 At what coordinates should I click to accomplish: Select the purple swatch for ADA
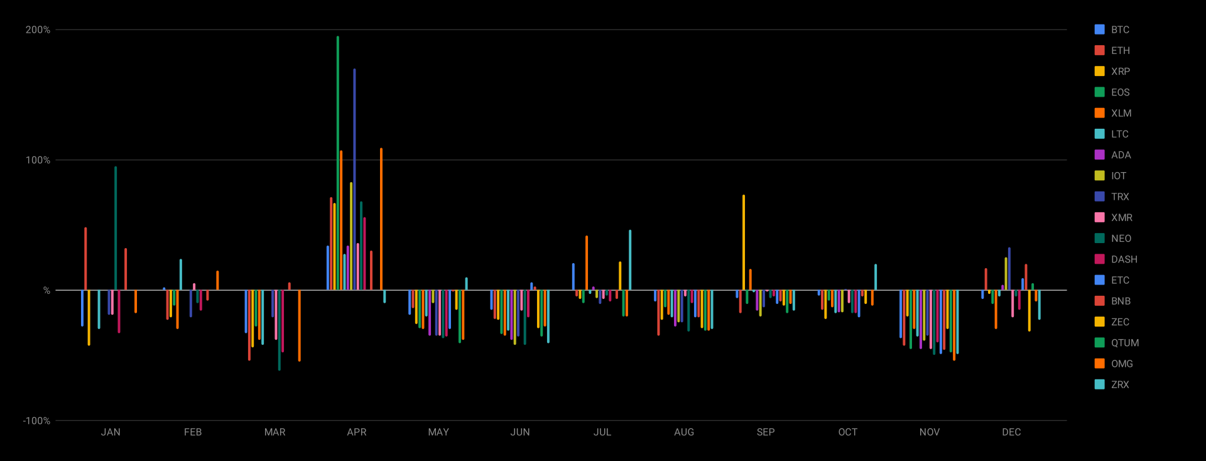[x=1099, y=155]
